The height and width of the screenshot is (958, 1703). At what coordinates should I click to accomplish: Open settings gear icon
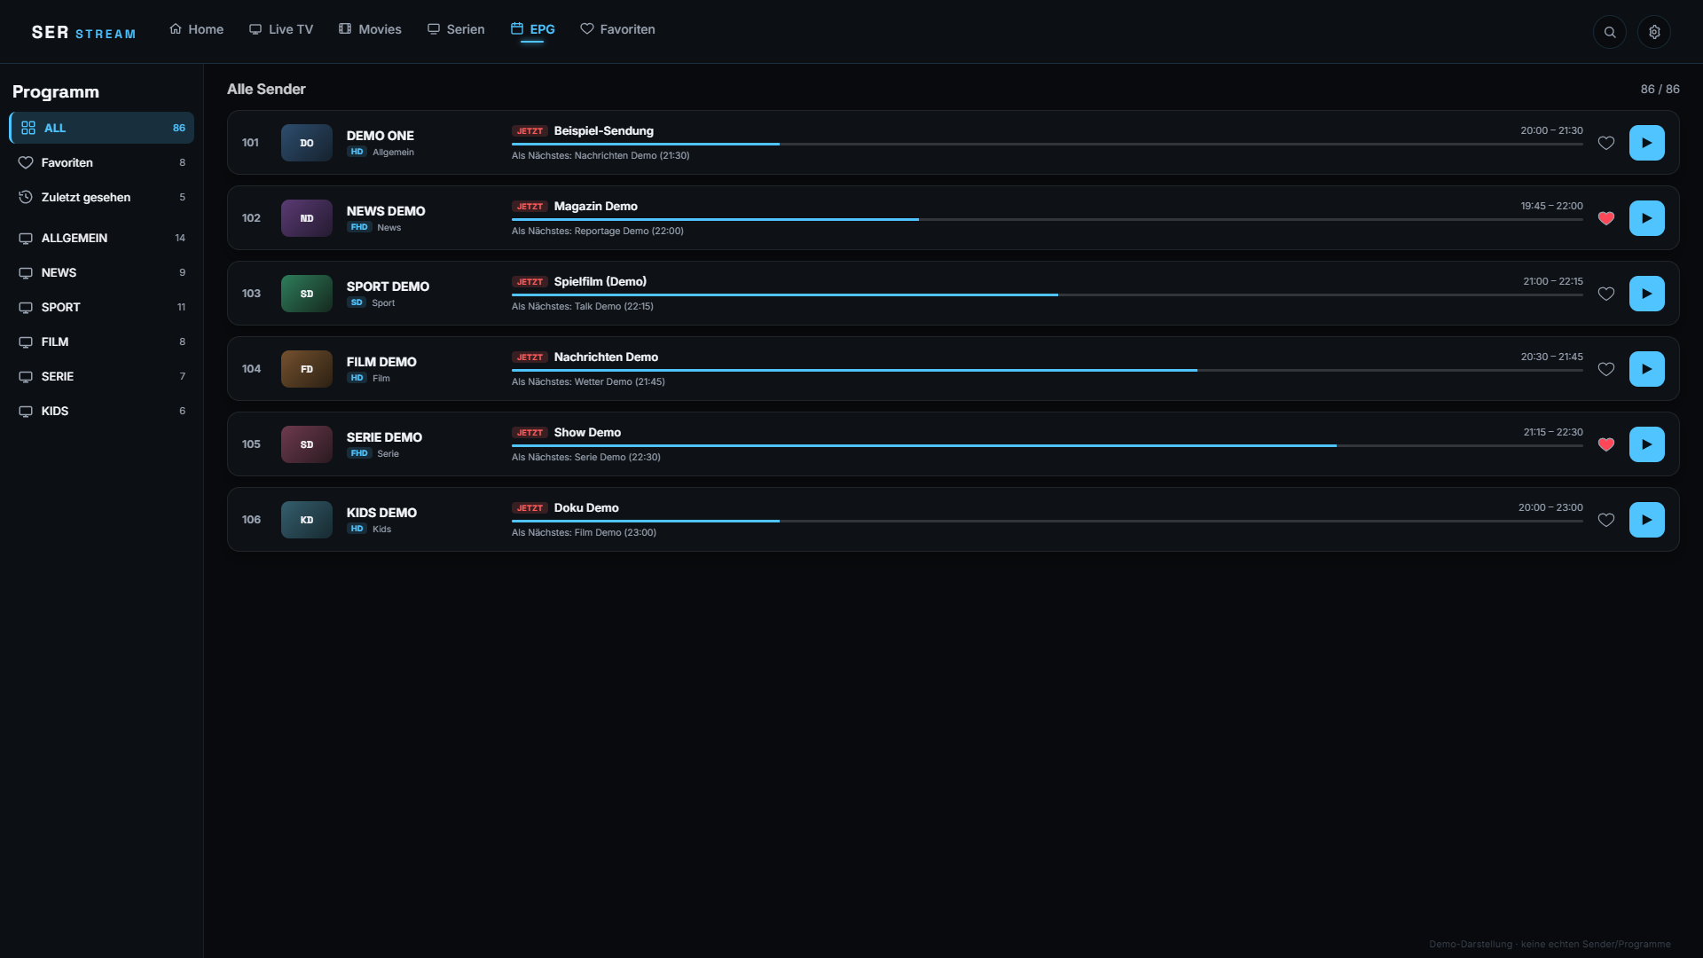pyautogui.click(x=1654, y=32)
